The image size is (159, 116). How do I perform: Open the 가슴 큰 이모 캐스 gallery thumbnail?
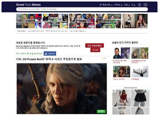click(122, 71)
